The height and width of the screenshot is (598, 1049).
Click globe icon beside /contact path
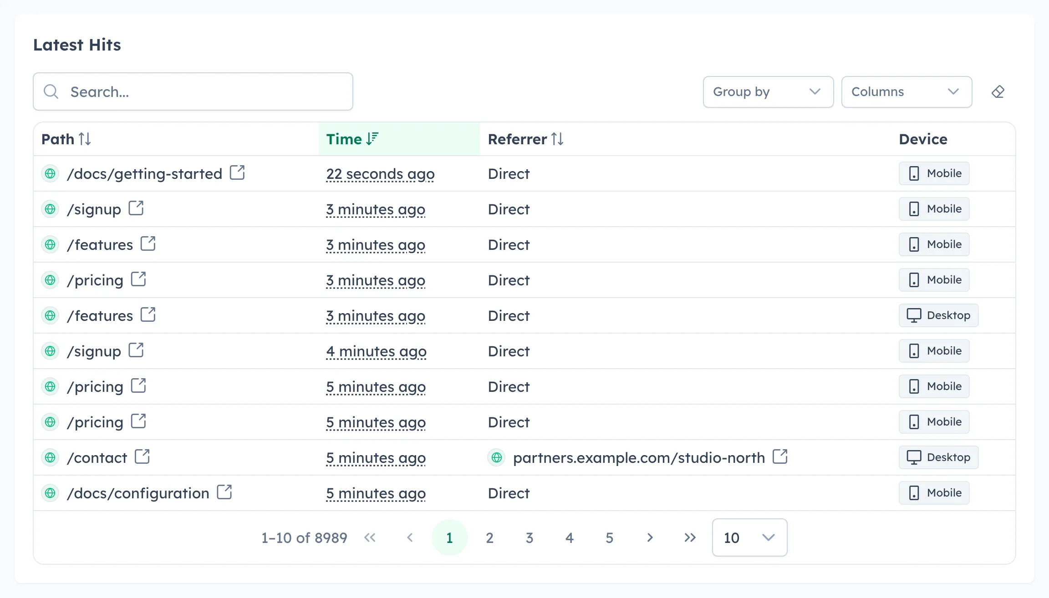click(50, 457)
